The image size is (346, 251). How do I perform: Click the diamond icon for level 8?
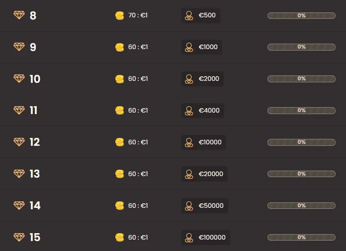click(19, 15)
